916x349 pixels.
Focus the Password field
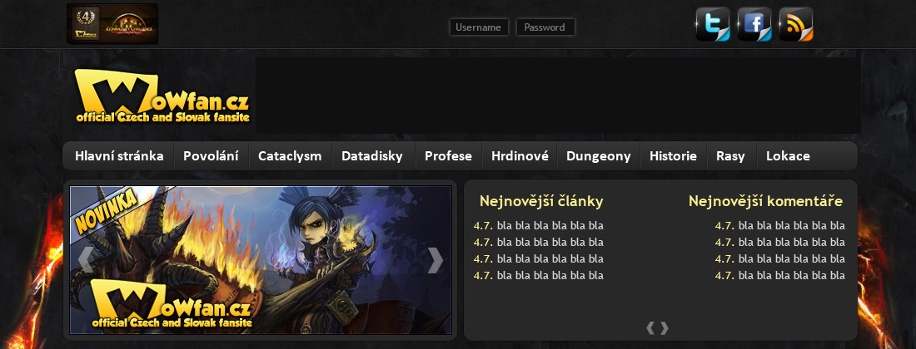pos(545,27)
